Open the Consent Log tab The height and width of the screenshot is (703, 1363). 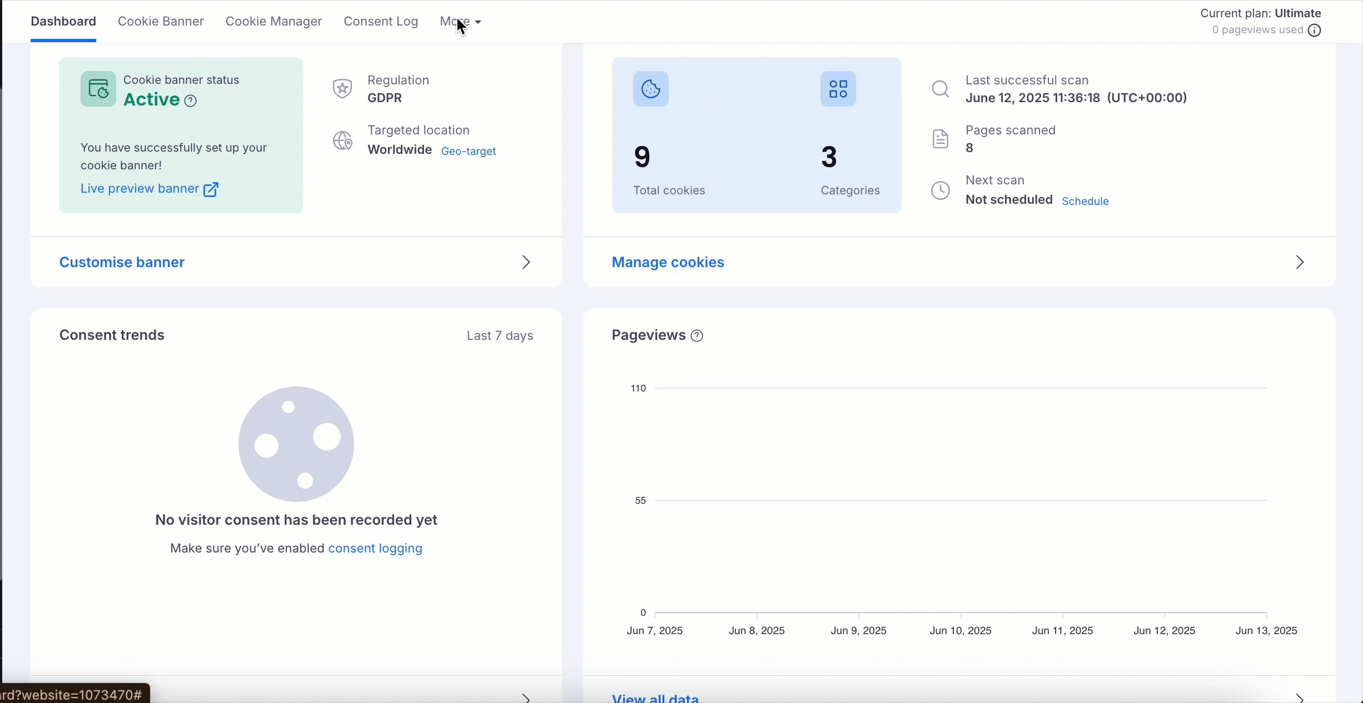381,22
